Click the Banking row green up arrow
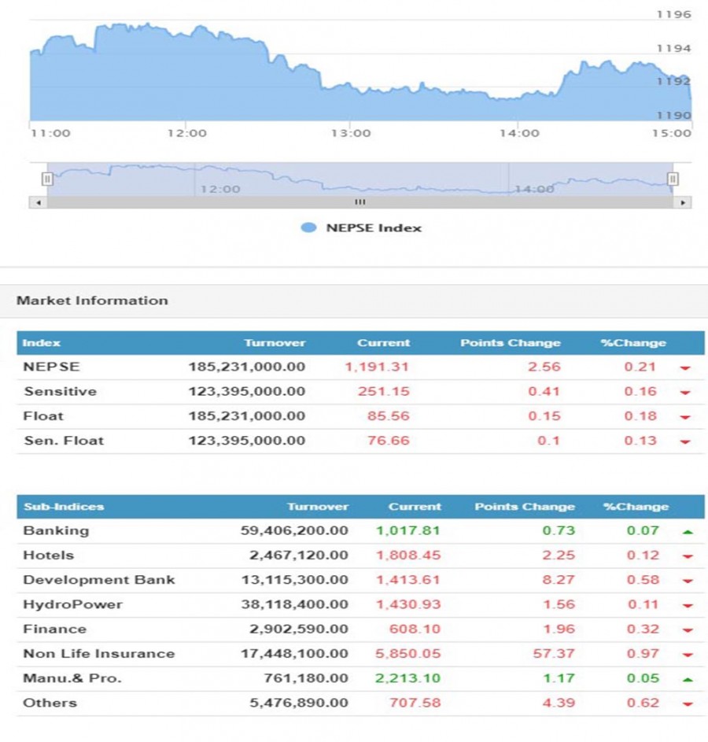Screen dimensions: 708x742 [x=688, y=532]
